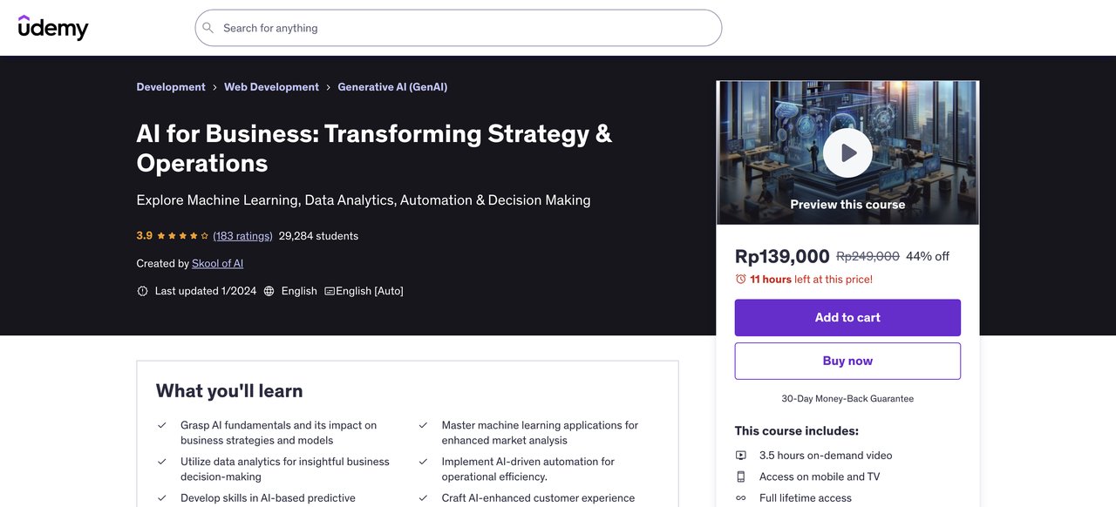This screenshot has width=1116, height=507.
Task: Click checkmark beside Master machine learning applications
Action: click(423, 425)
